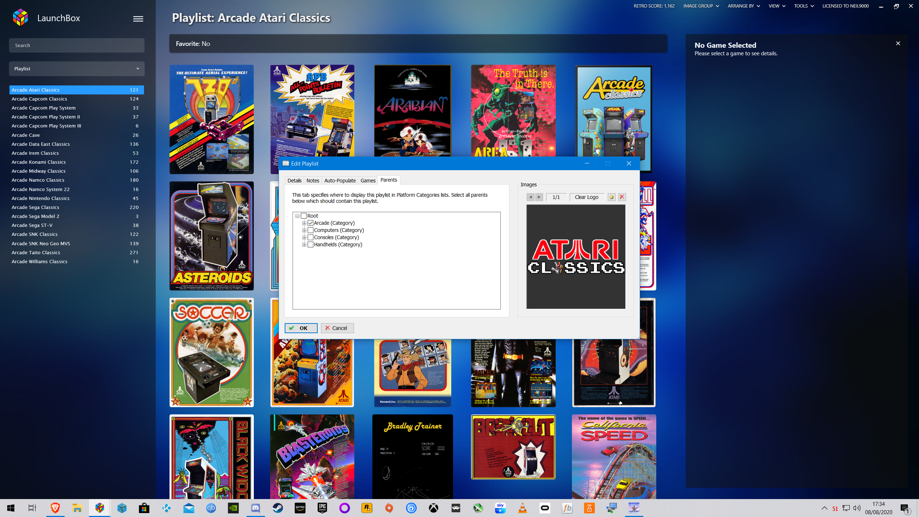Expand the Computers (Category) tree node

click(x=304, y=230)
